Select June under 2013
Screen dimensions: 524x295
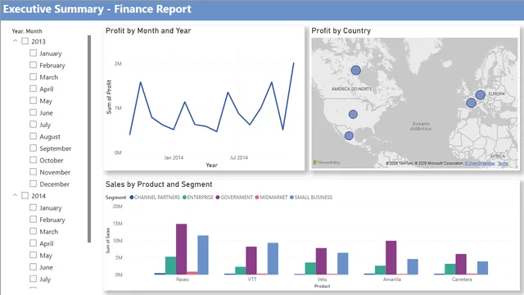click(x=33, y=112)
